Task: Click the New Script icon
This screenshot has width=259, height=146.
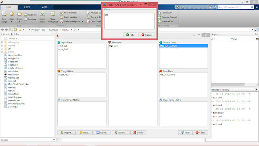Action: point(4,14)
